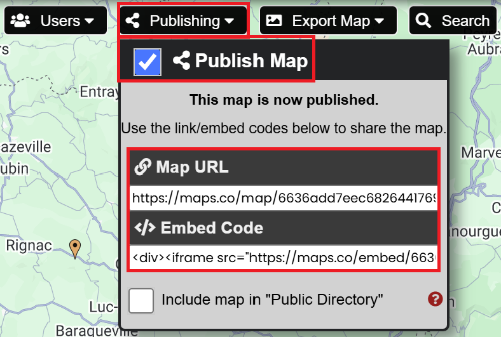Image resolution: width=501 pixels, height=337 pixels.
Task: Open the Export Map dropdown
Action: coord(328,21)
